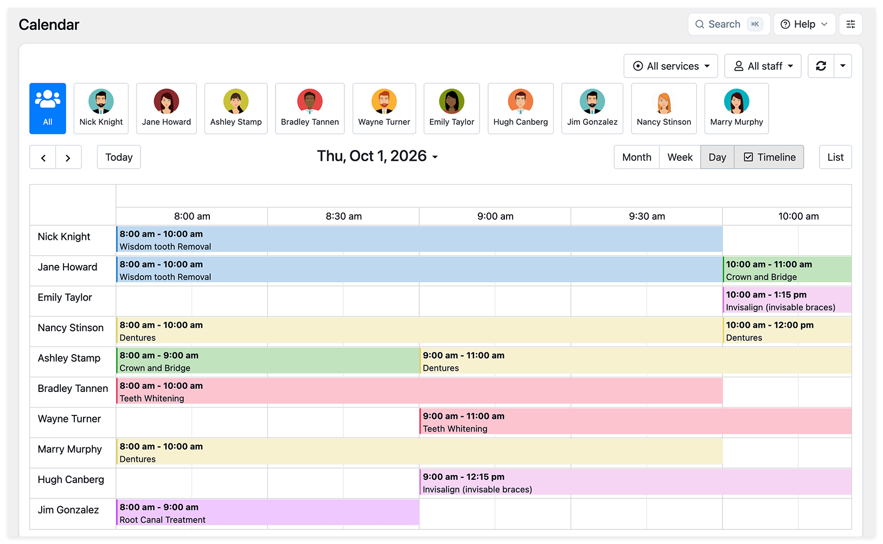Viewport: 883px width, 544px height.
Task: Open Nancy Stinson's 8:00 am Dentures appointment
Action: point(419,331)
